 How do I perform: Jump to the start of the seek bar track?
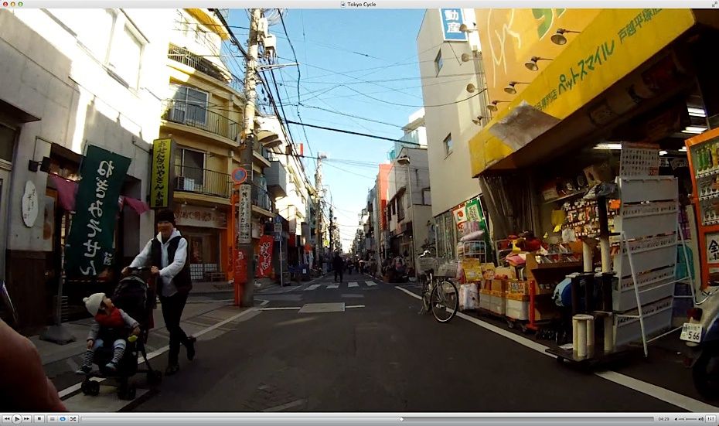click(83, 418)
